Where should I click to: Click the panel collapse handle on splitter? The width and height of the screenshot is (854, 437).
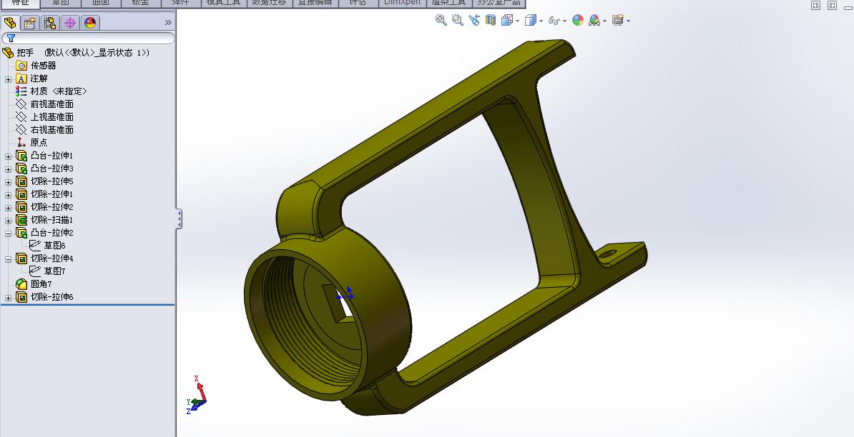179,219
